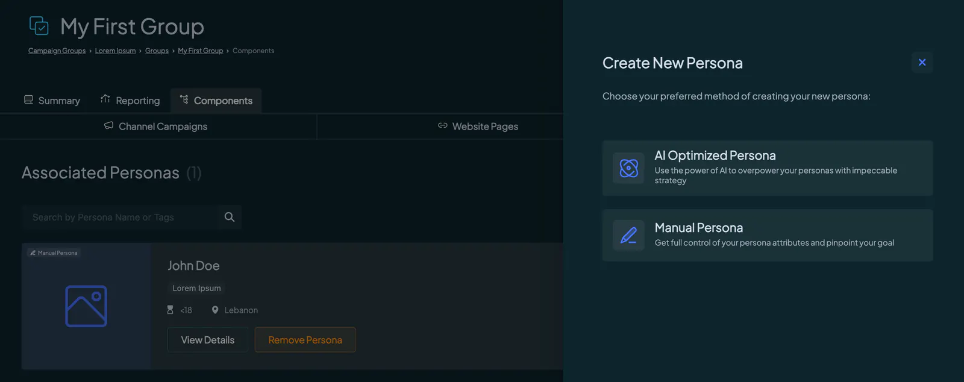The image size is (964, 382).
Task: Click the AI Optimized Persona atom icon
Action: (628, 168)
